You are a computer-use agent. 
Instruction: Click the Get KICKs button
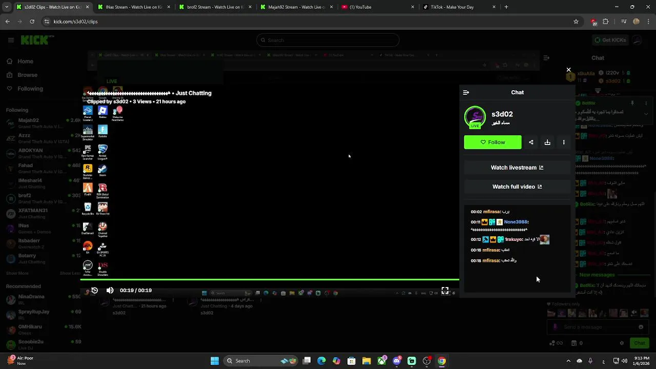tap(610, 40)
